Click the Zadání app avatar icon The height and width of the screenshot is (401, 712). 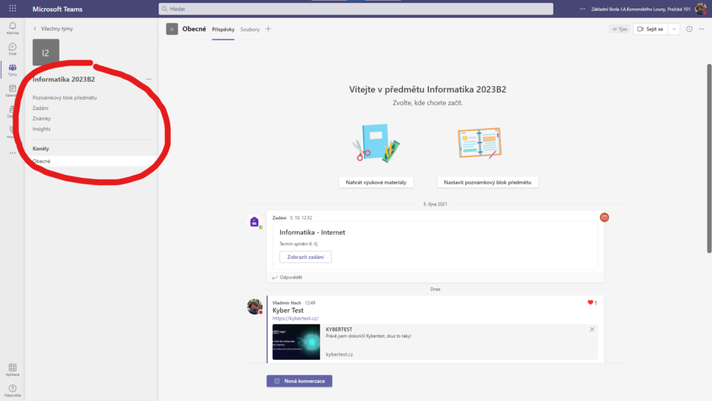tap(254, 222)
